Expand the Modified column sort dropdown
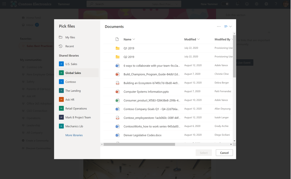The image size is (291, 179). (198, 39)
